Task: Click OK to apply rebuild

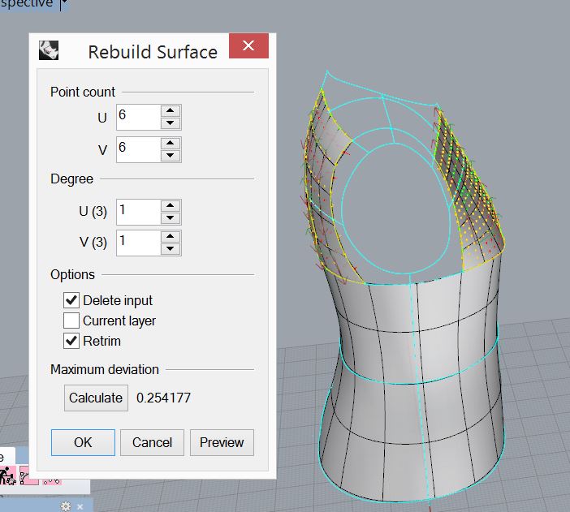Action: [83, 442]
